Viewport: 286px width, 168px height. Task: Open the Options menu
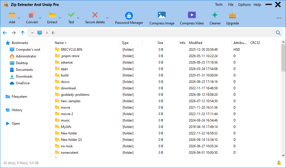[x=244, y=4]
